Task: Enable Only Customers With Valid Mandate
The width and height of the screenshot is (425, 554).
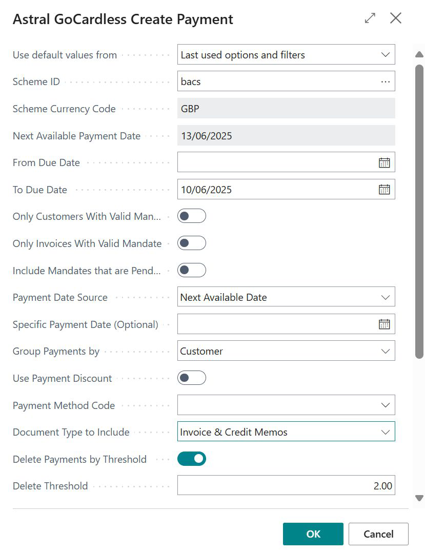Action: [191, 216]
